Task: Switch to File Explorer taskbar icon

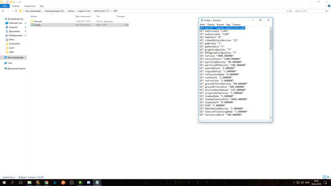Action: [29, 182]
